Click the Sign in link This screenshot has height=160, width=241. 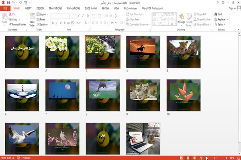click(x=232, y=8)
